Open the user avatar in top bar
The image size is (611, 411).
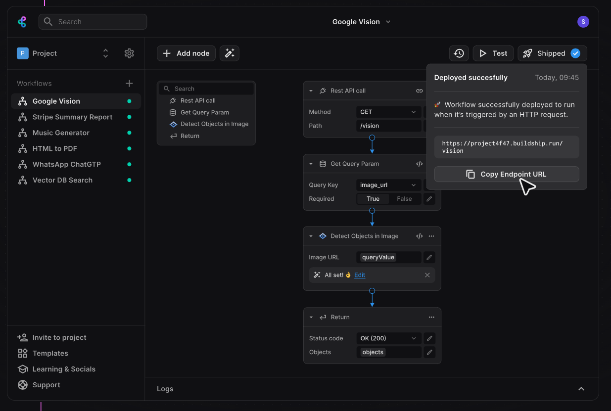click(583, 22)
